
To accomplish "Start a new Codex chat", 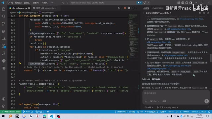I will coord(208,13).
